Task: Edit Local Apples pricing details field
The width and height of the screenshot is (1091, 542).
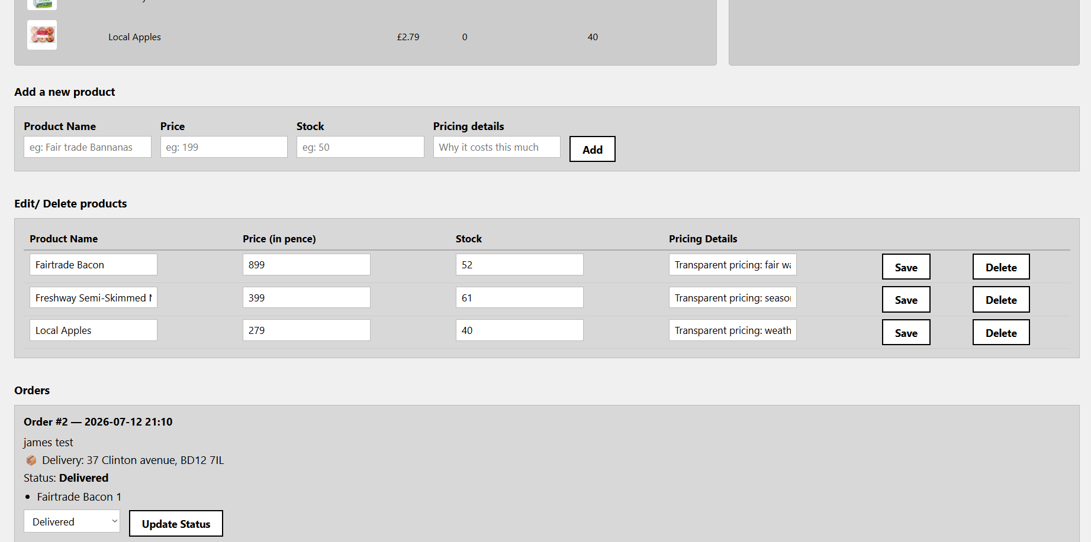Action: 733,330
